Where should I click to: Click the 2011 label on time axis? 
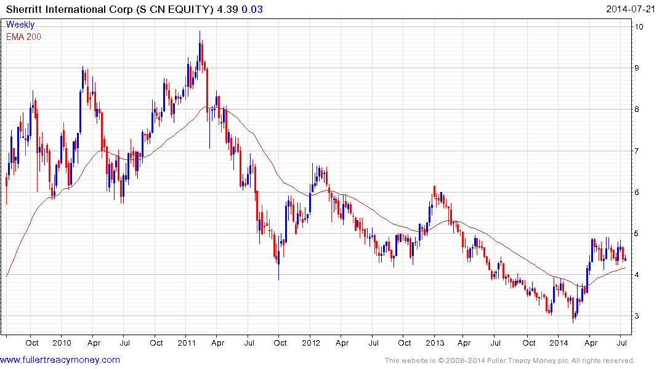coord(187,343)
